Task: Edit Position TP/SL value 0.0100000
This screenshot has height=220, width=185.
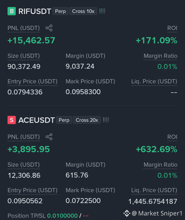Action: click(x=63, y=216)
